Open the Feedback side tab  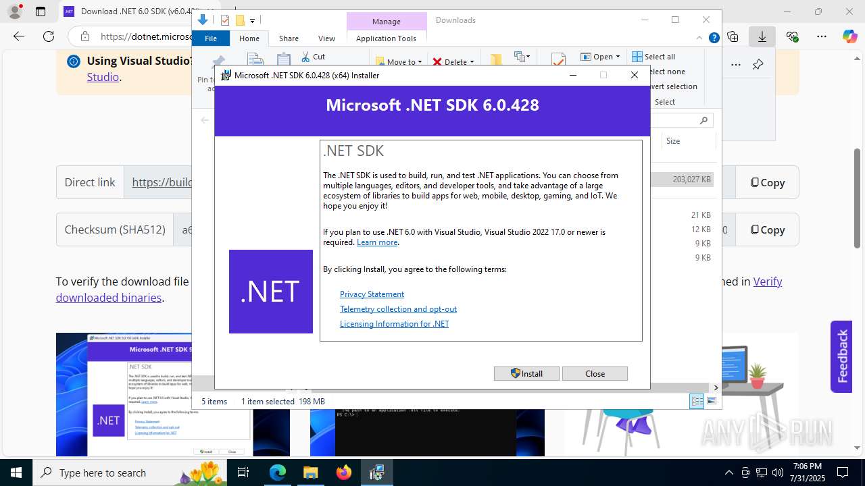pyautogui.click(x=841, y=356)
